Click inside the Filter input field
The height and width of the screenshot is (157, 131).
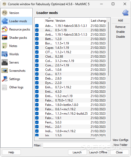click(x=77, y=145)
